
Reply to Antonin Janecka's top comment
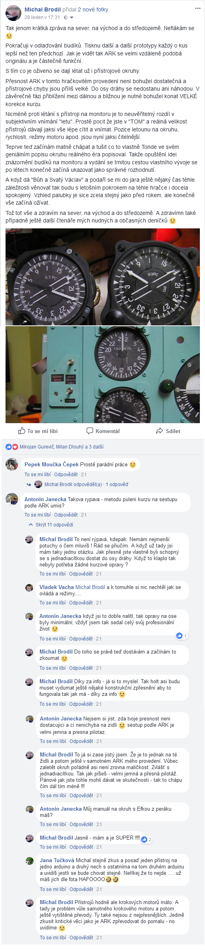[66, 515]
